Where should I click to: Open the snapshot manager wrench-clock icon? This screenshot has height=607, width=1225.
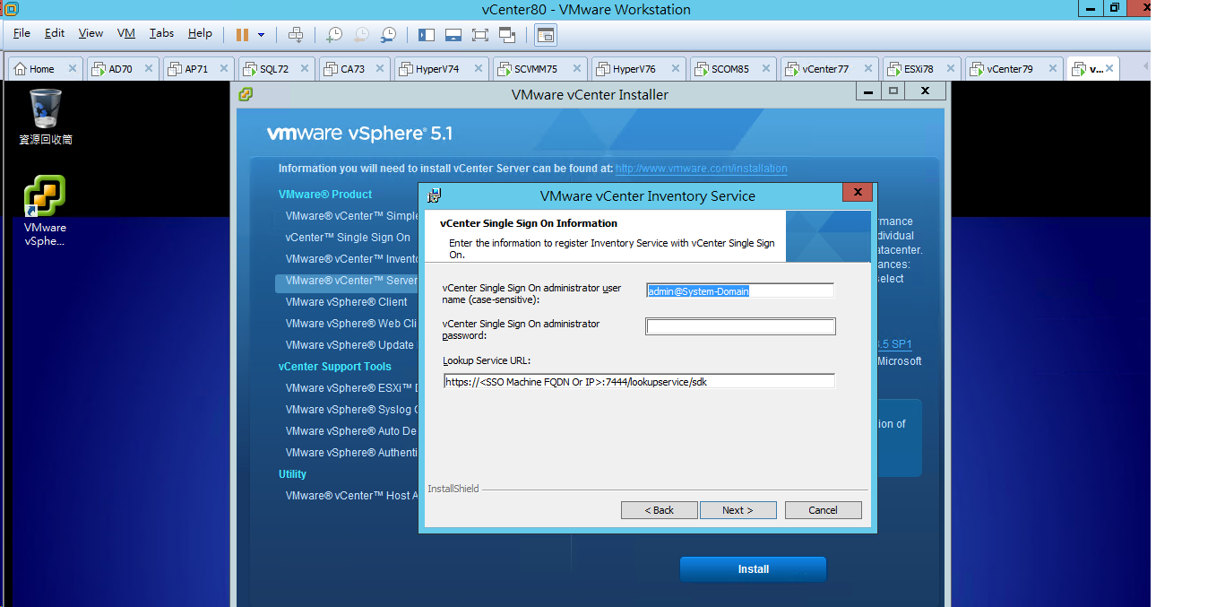click(388, 35)
